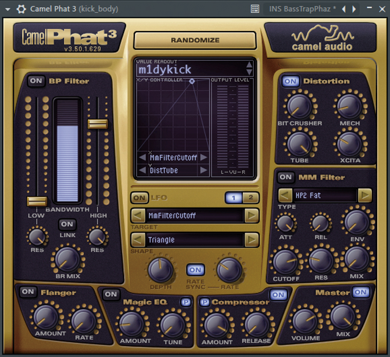The width and height of the screenshot is (390, 357).
Task: Click the X/Y controller handle point
Action: (x=192, y=81)
